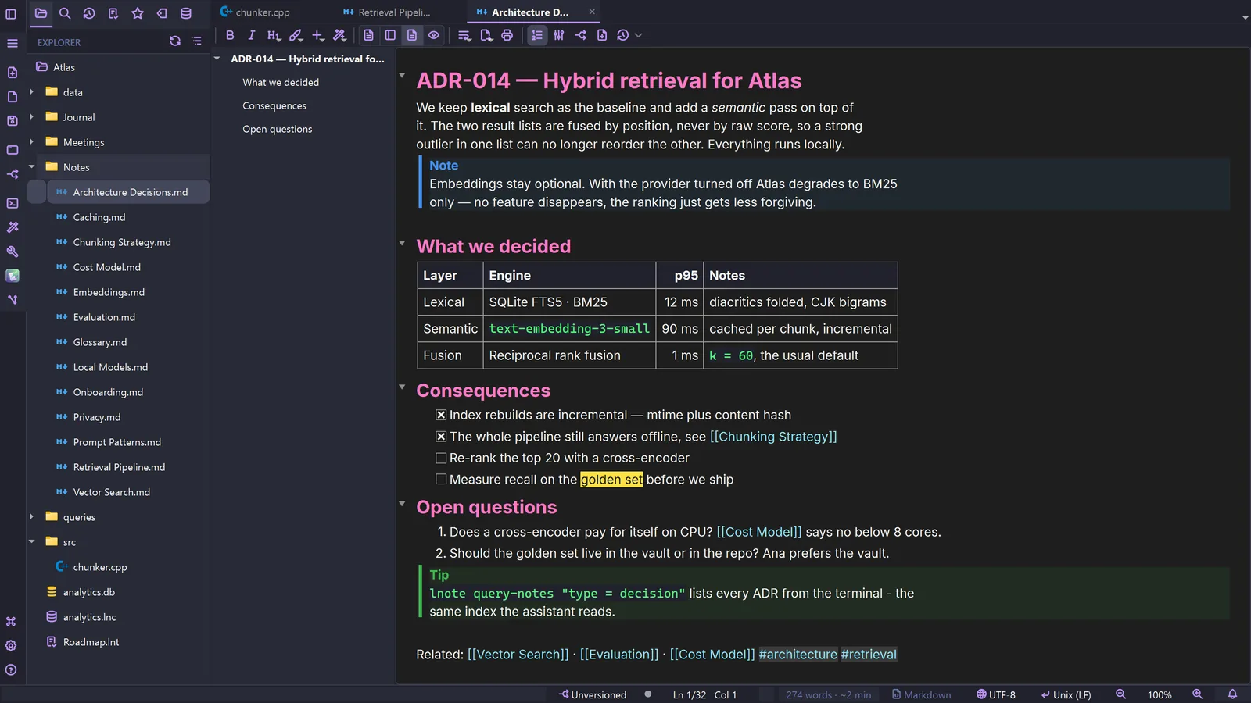The width and height of the screenshot is (1251, 703).
Task: Print the document with printer icon
Action: (x=507, y=35)
